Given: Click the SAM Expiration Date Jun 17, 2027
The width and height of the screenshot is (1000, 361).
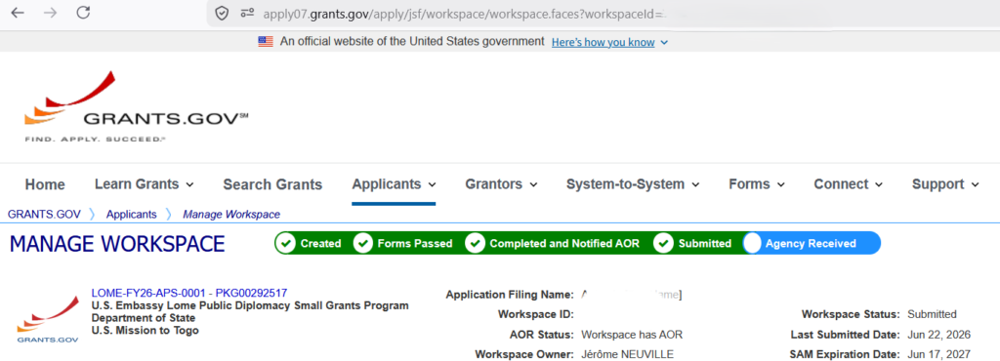Looking at the screenshot, I should point(938,354).
